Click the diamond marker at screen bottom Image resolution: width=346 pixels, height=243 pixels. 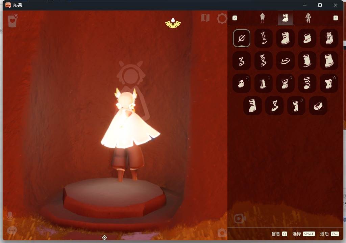(104, 238)
